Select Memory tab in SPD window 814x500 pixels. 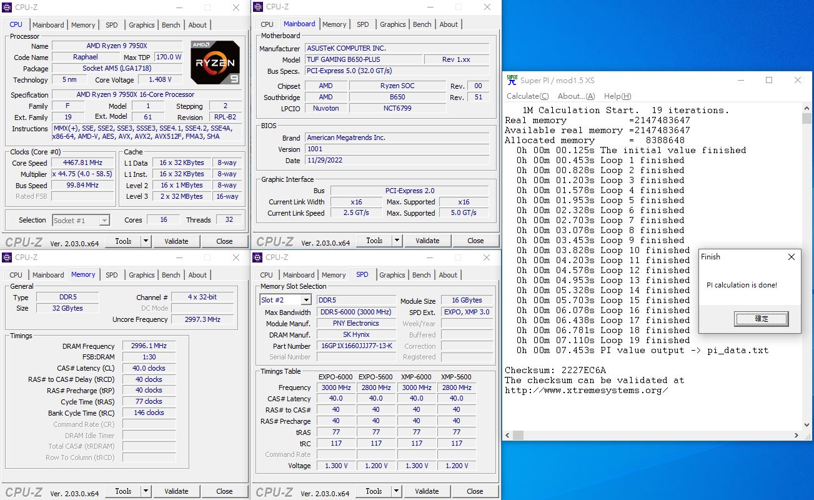point(334,275)
